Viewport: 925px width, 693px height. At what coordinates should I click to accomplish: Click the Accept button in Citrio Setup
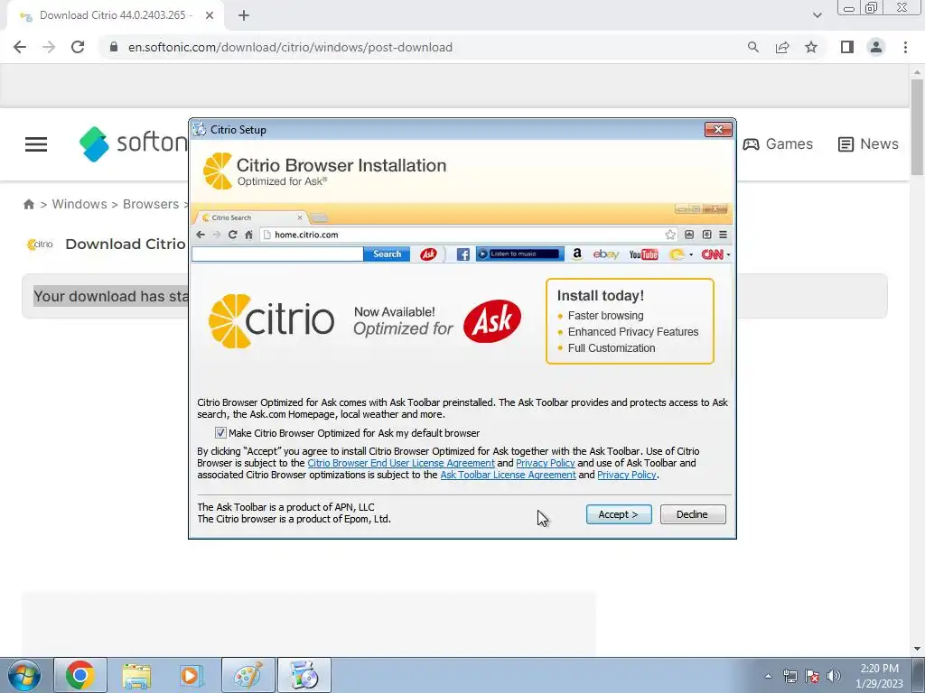(x=618, y=514)
